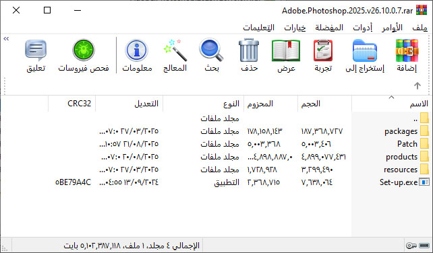
Task: Open the المعالج (Wizard) wand icon
Action: coord(175,50)
